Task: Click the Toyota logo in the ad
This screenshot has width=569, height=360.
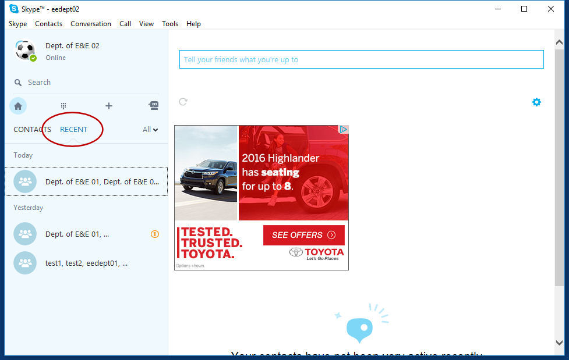Action: tap(316, 254)
